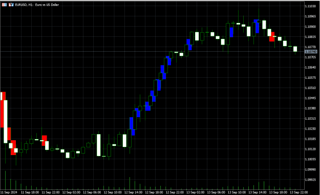Image resolution: width=320 pixels, height=195 pixels.
Task: Click the 1.10445 price scale label
Action: (310, 98)
